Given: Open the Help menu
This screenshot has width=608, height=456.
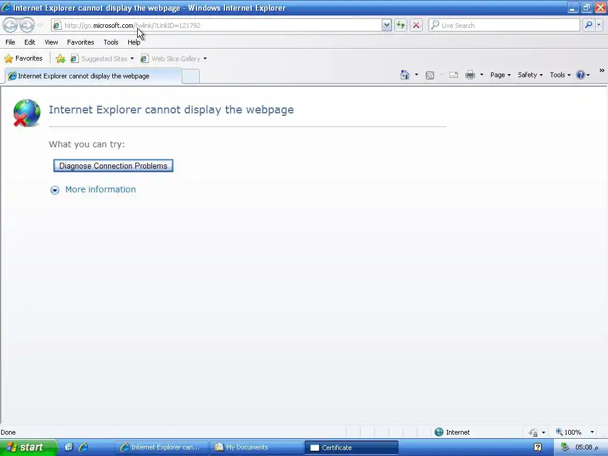Looking at the screenshot, I should coord(134,42).
